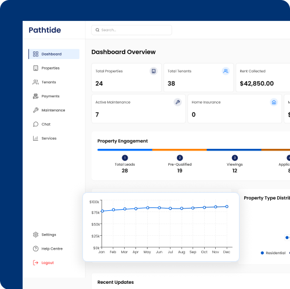This screenshot has height=289, width=290.
Task: Open Settings from the sidebar
Action: [x=54, y=235]
